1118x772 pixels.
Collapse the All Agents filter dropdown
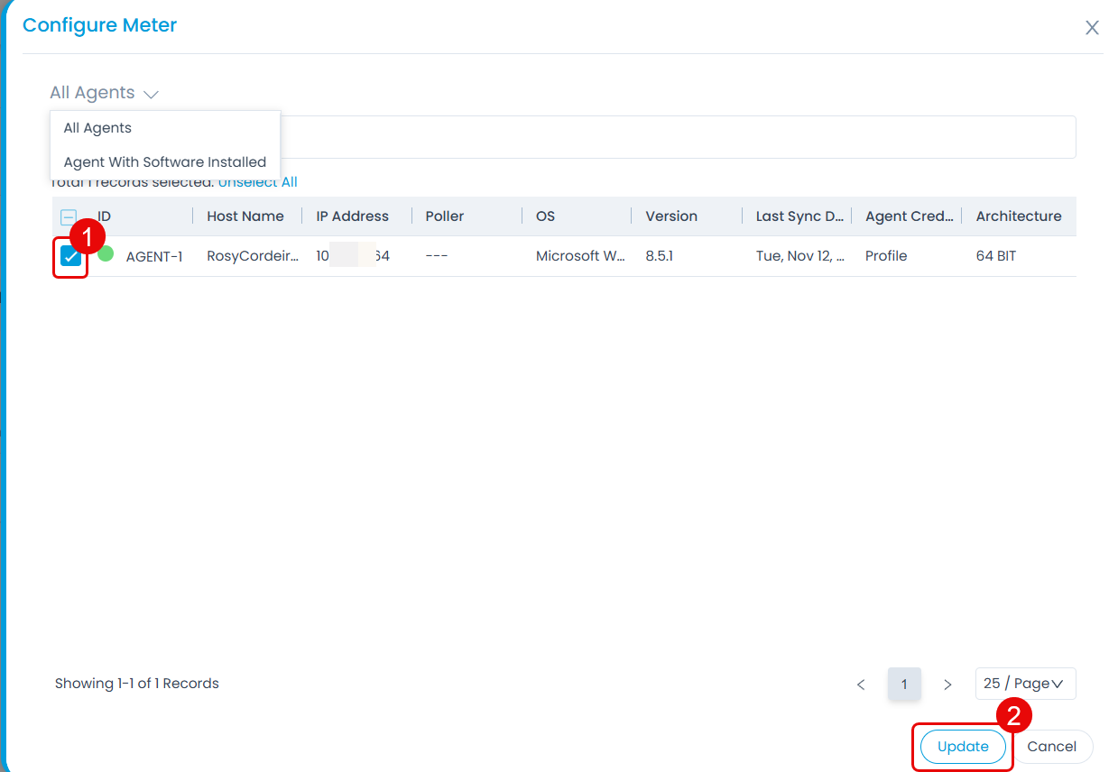pos(104,93)
